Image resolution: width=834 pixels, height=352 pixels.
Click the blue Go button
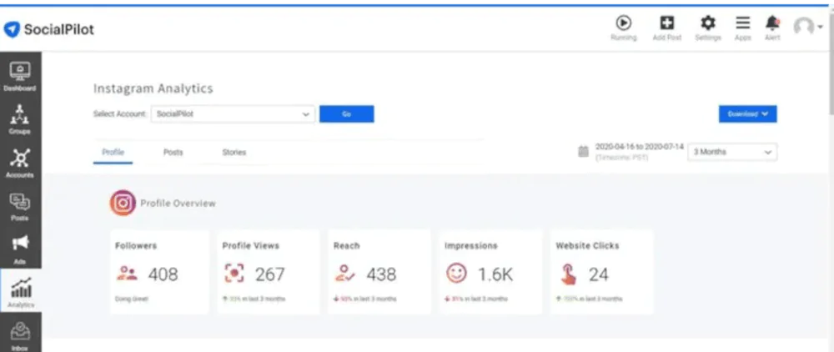pyautogui.click(x=347, y=114)
